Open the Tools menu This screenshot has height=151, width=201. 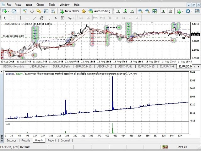52,5
